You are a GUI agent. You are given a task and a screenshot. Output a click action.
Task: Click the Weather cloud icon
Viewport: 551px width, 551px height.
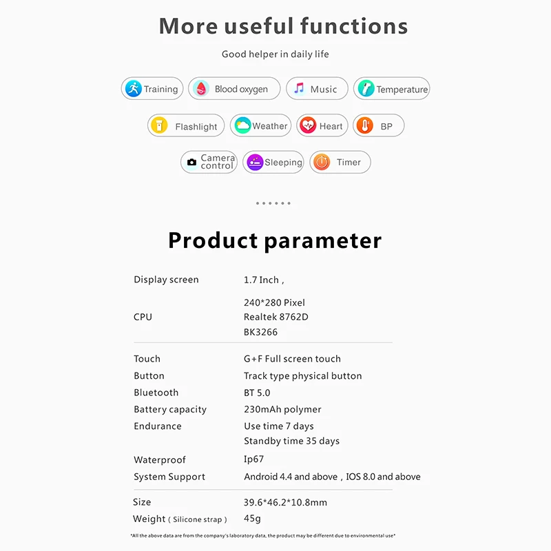click(242, 125)
